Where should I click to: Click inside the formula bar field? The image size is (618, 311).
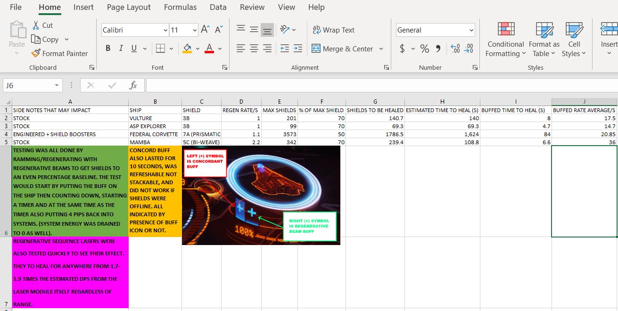[x=382, y=85]
